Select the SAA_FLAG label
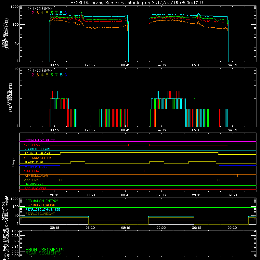 [x=32, y=171]
